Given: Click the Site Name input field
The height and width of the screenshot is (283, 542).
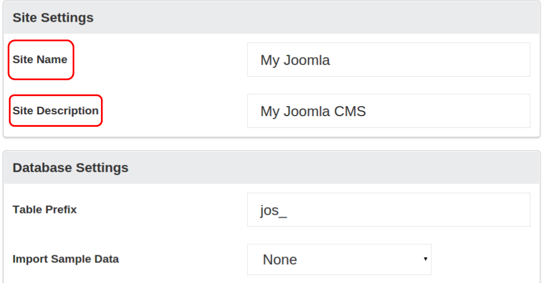Looking at the screenshot, I should coord(388,60).
